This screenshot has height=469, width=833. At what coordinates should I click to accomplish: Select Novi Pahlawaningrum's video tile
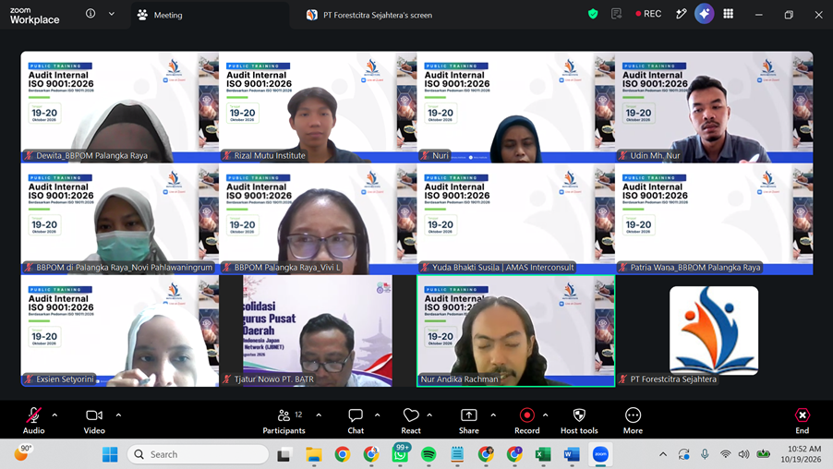pos(119,219)
